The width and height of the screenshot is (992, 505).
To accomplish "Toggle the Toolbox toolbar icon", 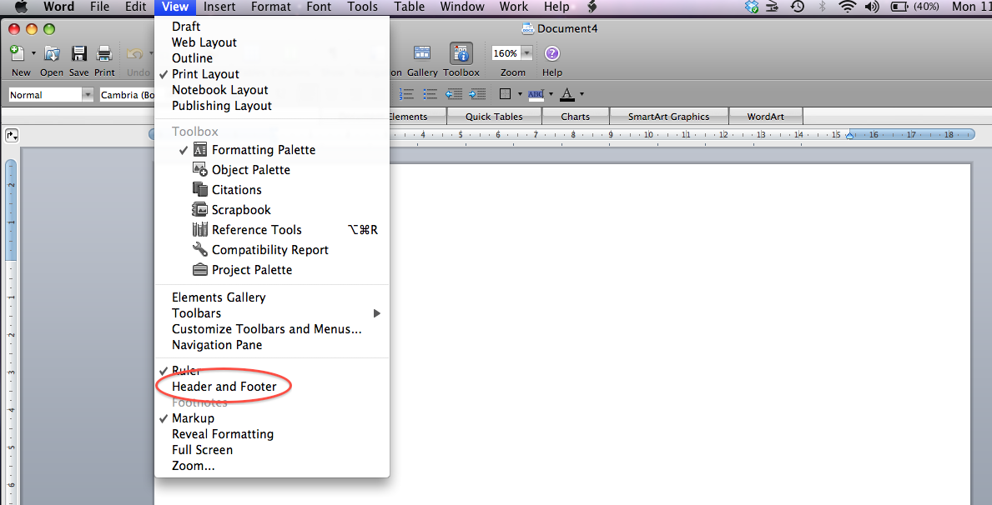I will [461, 53].
